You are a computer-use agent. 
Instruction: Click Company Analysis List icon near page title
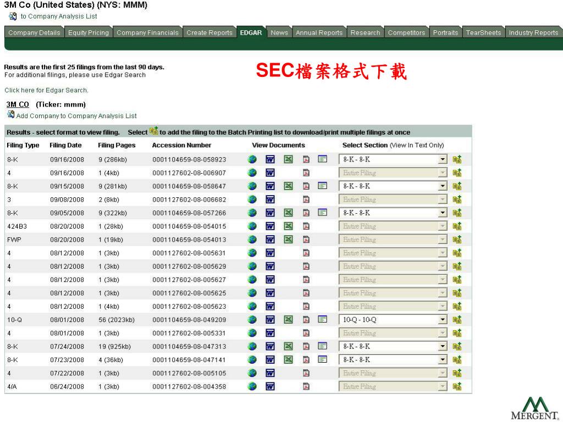[x=13, y=16]
